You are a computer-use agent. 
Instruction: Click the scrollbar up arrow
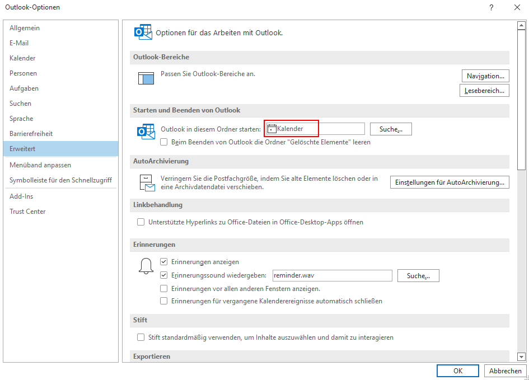click(x=521, y=25)
